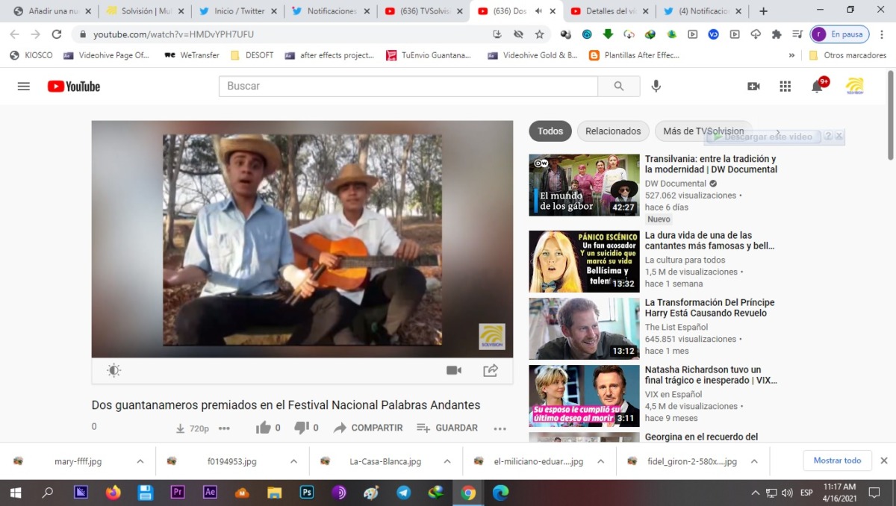Viewport: 896px width, 506px height.
Task: Open the DESOFT bookmark folder
Action: [x=252, y=55]
